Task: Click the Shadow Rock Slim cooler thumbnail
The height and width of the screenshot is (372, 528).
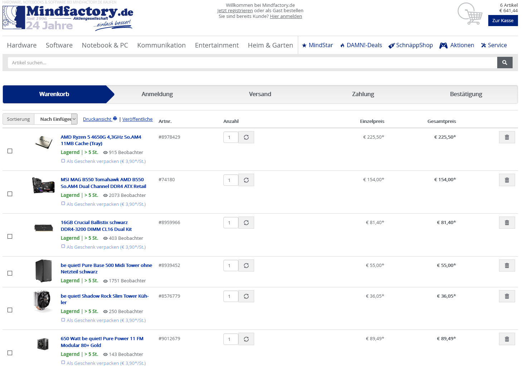Action: [x=43, y=301]
